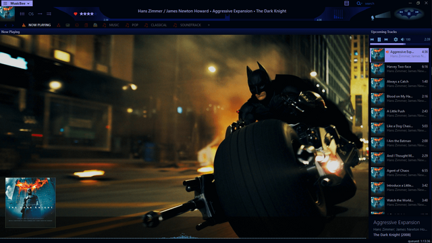
Task: Select the Now Playing tab
Action: pyautogui.click(x=36, y=25)
